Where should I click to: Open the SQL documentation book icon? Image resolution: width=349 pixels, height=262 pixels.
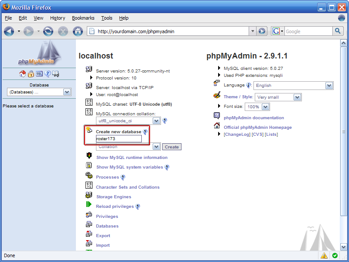[56, 74]
